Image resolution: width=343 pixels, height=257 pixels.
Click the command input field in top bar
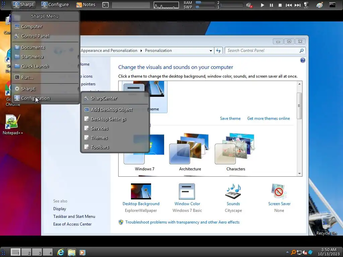pyautogui.click(x=131, y=5)
